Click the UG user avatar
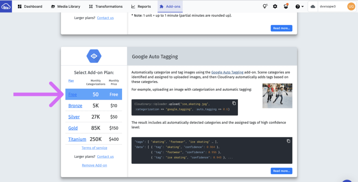Image resolution: width=358 pixels, height=182 pixels. (x=351, y=7)
